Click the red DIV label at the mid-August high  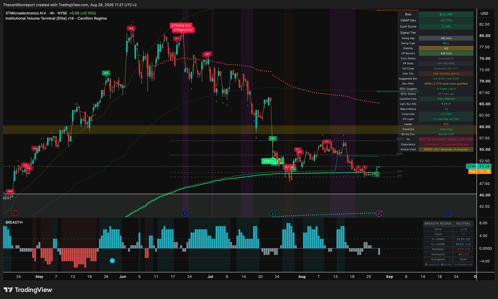point(327,142)
